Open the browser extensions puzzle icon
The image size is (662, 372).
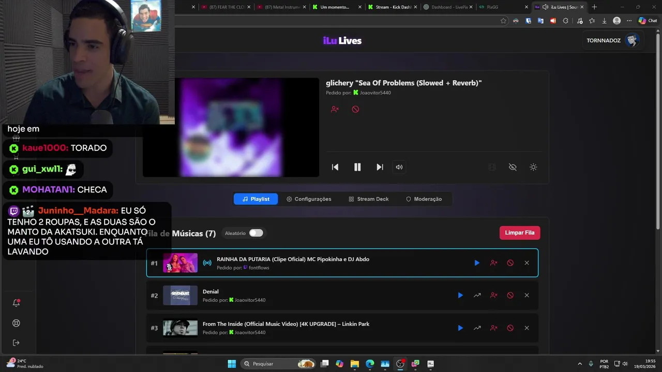pyautogui.click(x=565, y=21)
